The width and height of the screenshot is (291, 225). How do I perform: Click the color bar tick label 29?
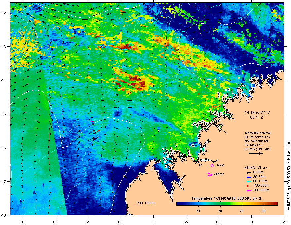[x=241, y=211]
